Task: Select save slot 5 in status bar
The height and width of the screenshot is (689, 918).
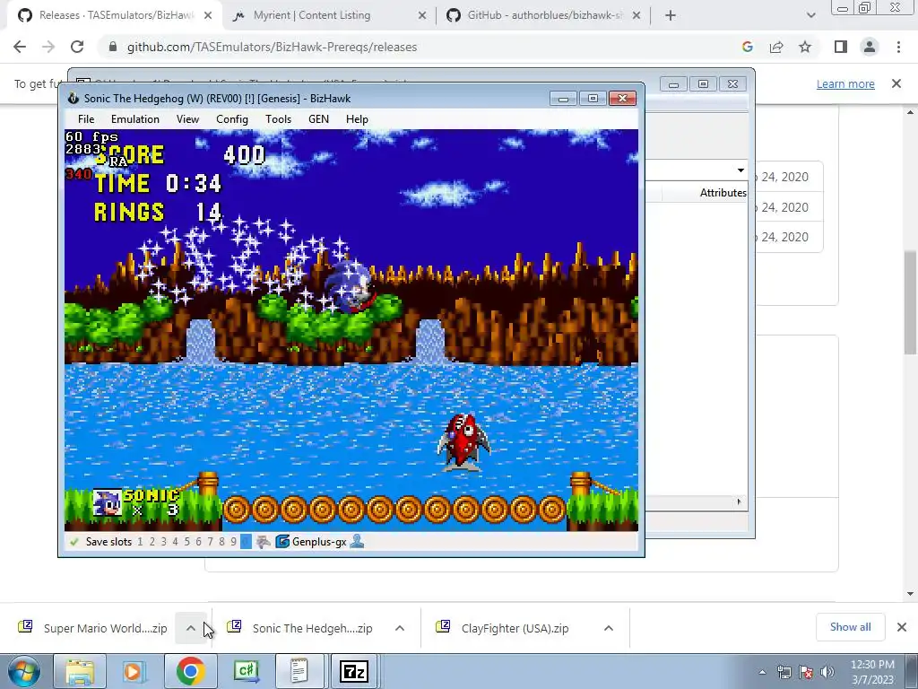Action: point(186,542)
